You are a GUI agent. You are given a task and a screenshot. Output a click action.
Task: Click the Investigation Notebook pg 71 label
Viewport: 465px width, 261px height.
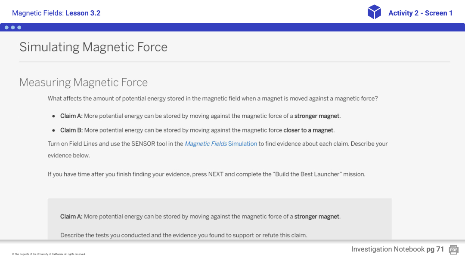coord(397,249)
